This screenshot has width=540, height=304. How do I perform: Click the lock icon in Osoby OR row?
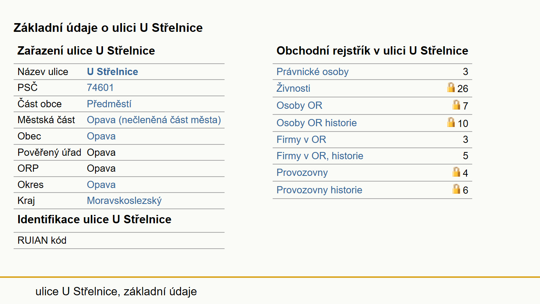click(456, 105)
